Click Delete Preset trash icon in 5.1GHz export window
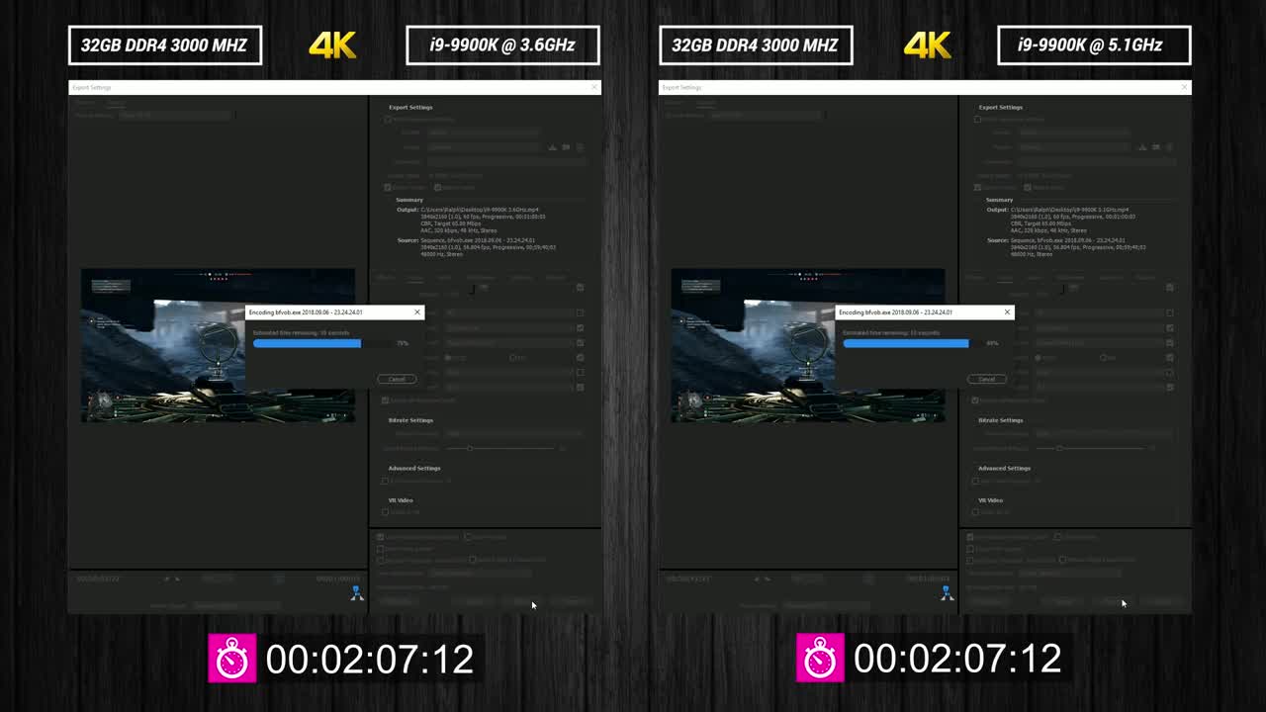This screenshot has width=1266, height=712. tap(1169, 147)
